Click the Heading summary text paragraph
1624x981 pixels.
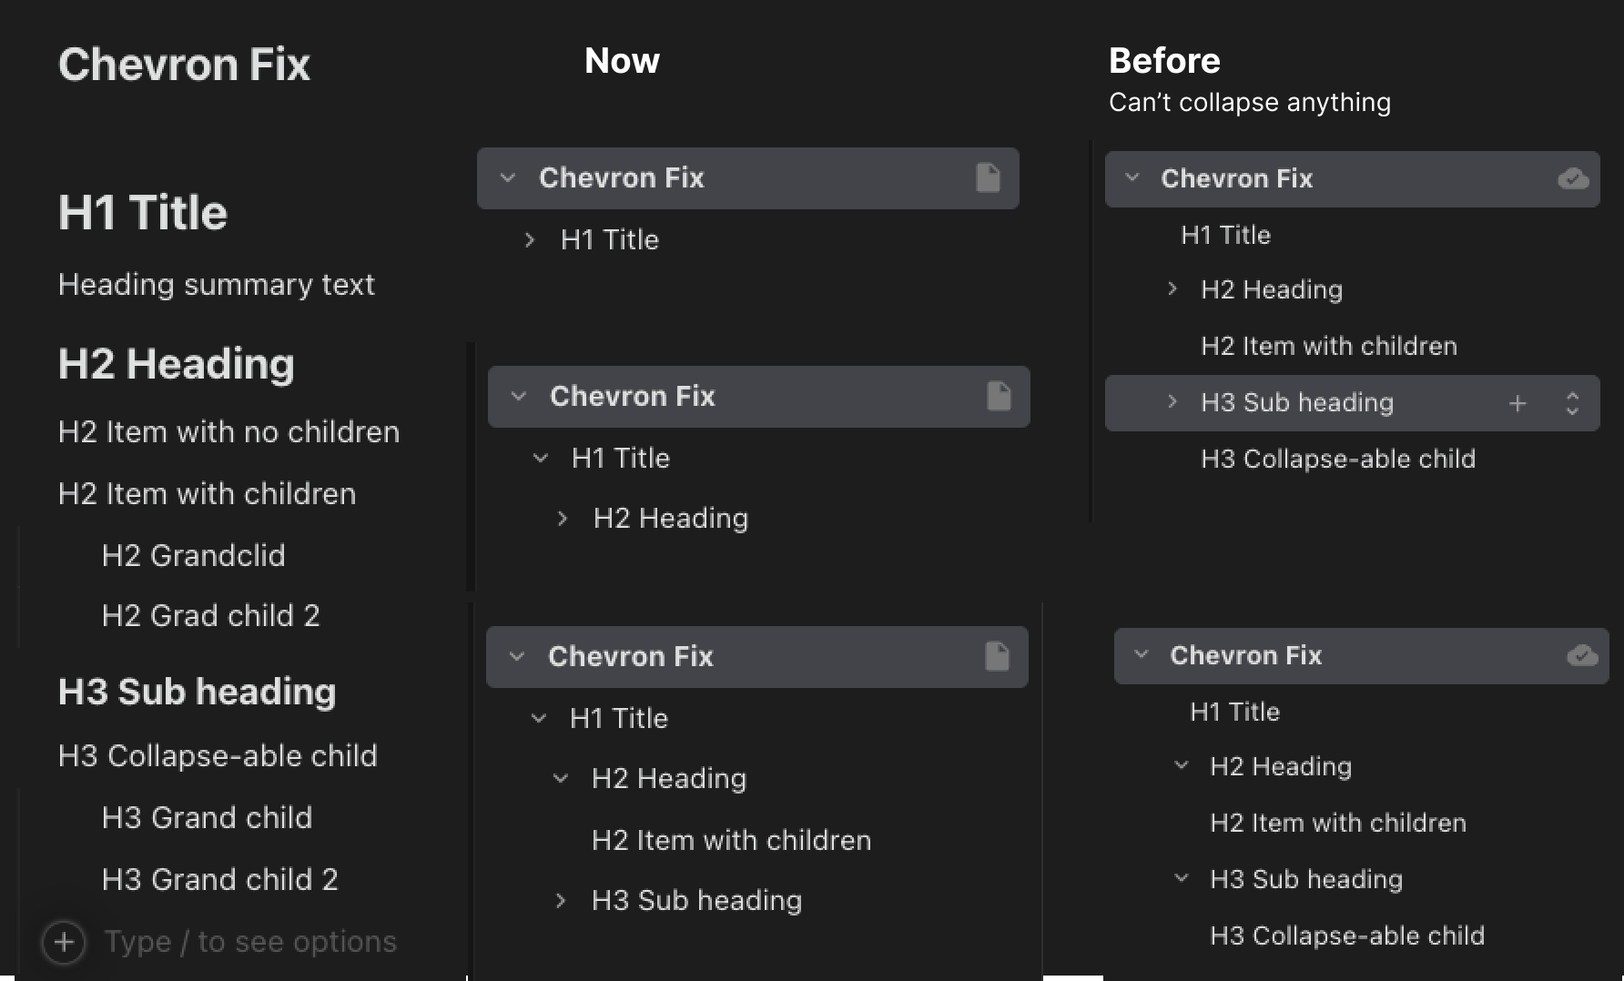pos(216,285)
